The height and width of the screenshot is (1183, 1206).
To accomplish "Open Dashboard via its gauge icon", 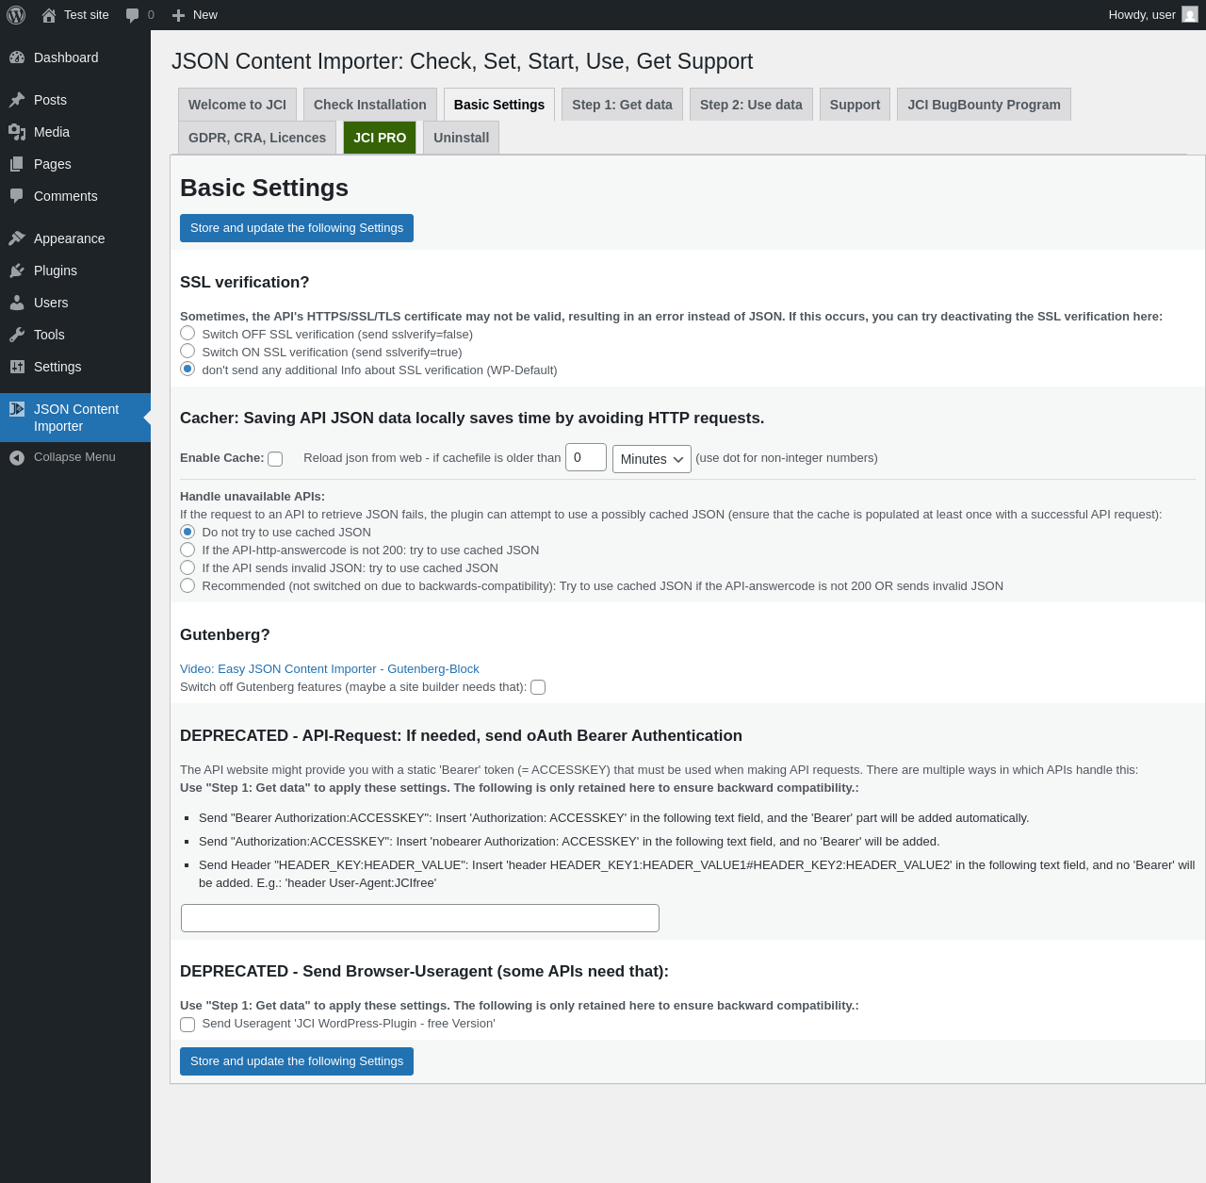I will pos(17,58).
